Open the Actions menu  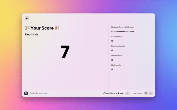[138, 93]
